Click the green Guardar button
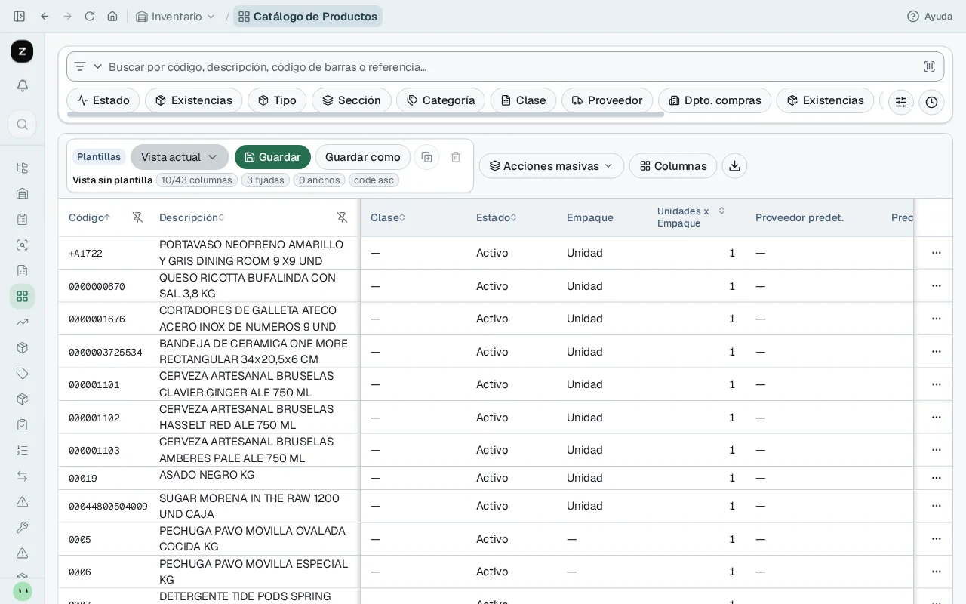Viewport: 966px width, 604px height. coord(272,157)
